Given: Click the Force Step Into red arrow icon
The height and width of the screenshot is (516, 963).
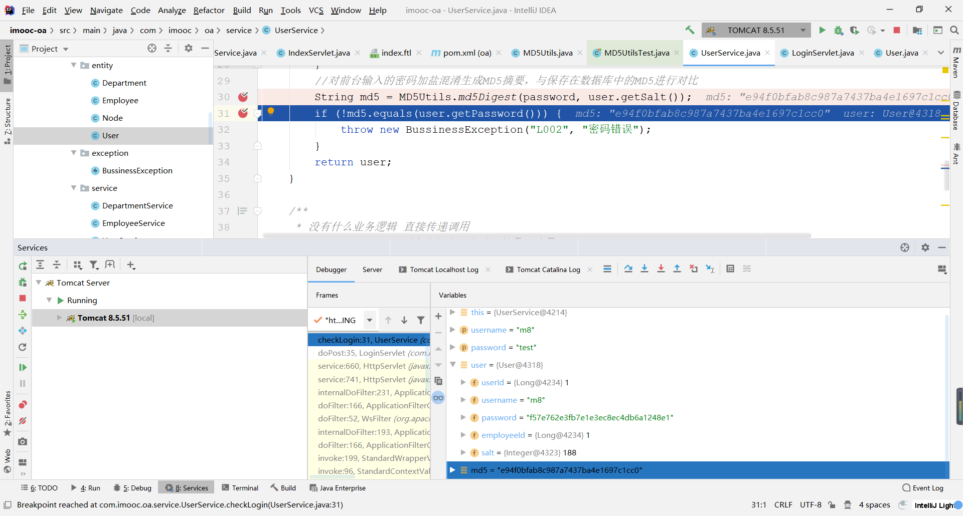Looking at the screenshot, I should (x=661, y=269).
